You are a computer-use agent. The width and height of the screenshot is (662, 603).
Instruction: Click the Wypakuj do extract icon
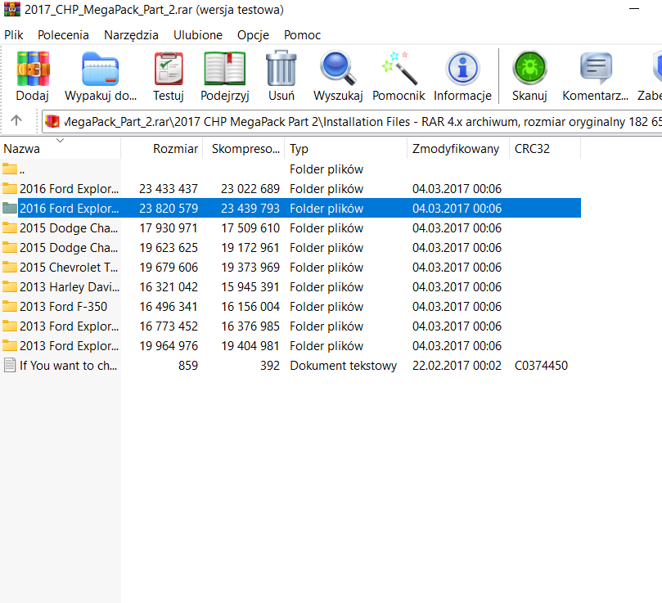click(101, 75)
